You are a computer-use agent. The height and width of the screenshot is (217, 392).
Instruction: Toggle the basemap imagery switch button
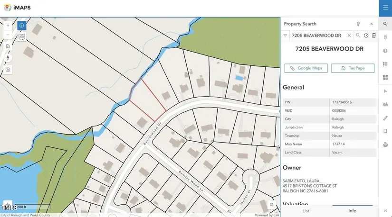click(22, 36)
